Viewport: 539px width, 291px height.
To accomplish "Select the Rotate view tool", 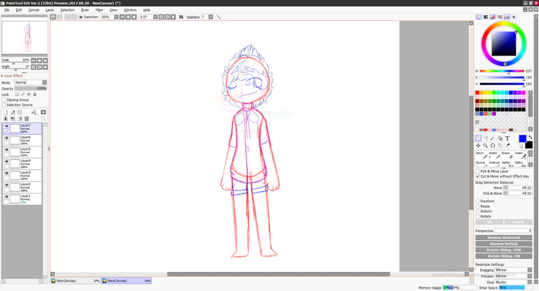I will pyautogui.click(x=493, y=146).
